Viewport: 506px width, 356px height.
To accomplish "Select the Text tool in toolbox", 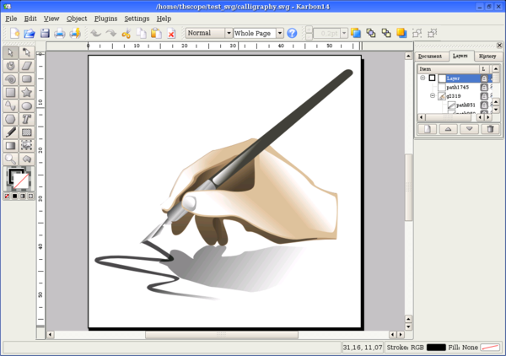I will coord(26,119).
